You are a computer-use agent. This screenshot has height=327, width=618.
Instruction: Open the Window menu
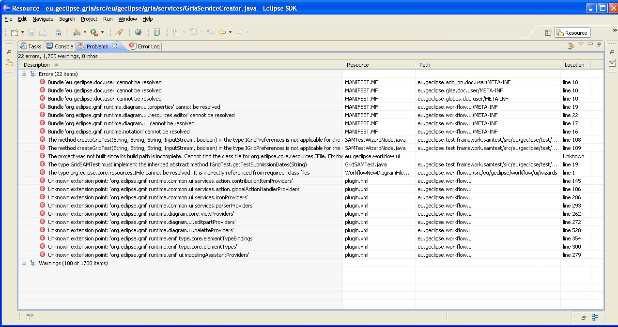click(x=127, y=19)
